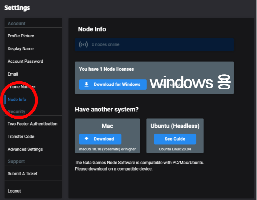Click the 'Mac' card title

point(107,126)
